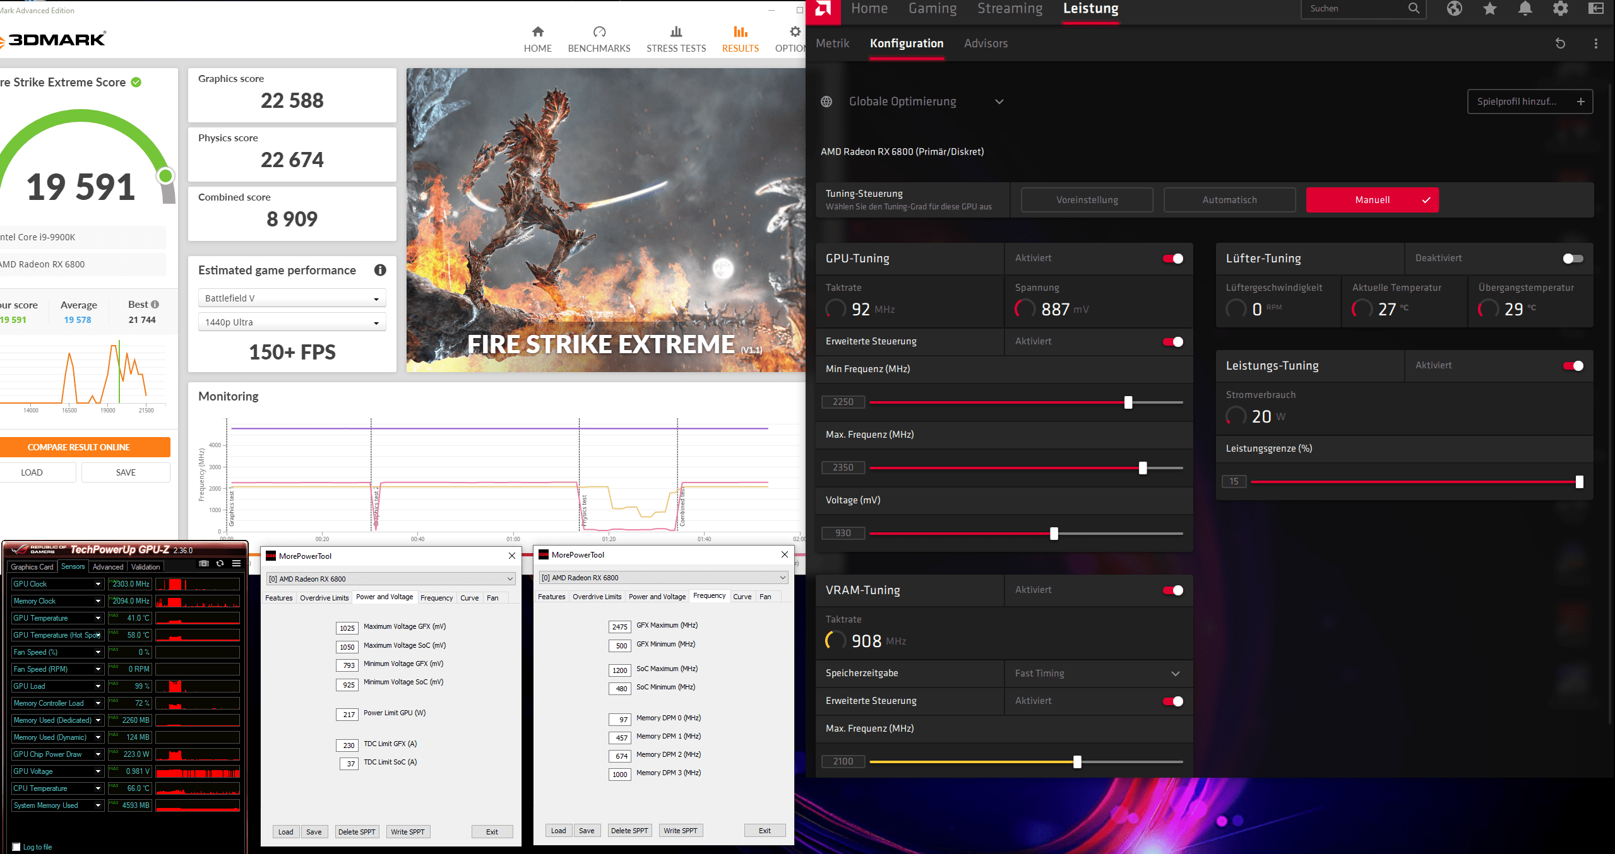Open notifications bell icon
1615x854 pixels.
point(1525,8)
